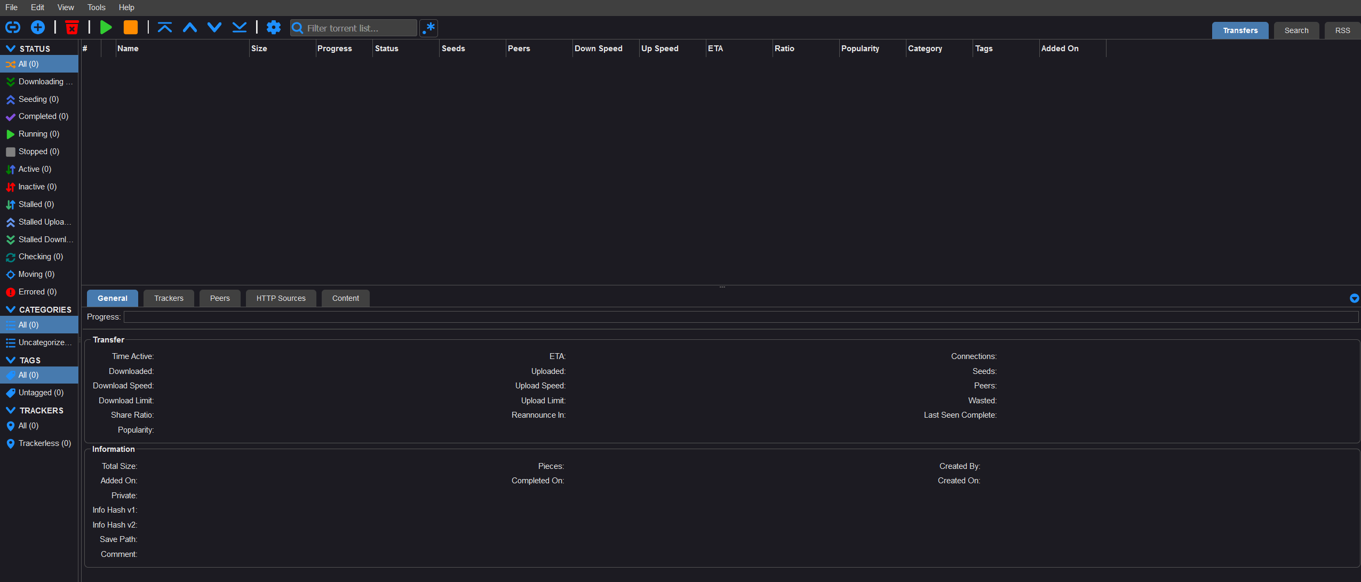Image resolution: width=1361 pixels, height=582 pixels.
Task: Select the Stalled Downloading filter
Action: pos(39,240)
